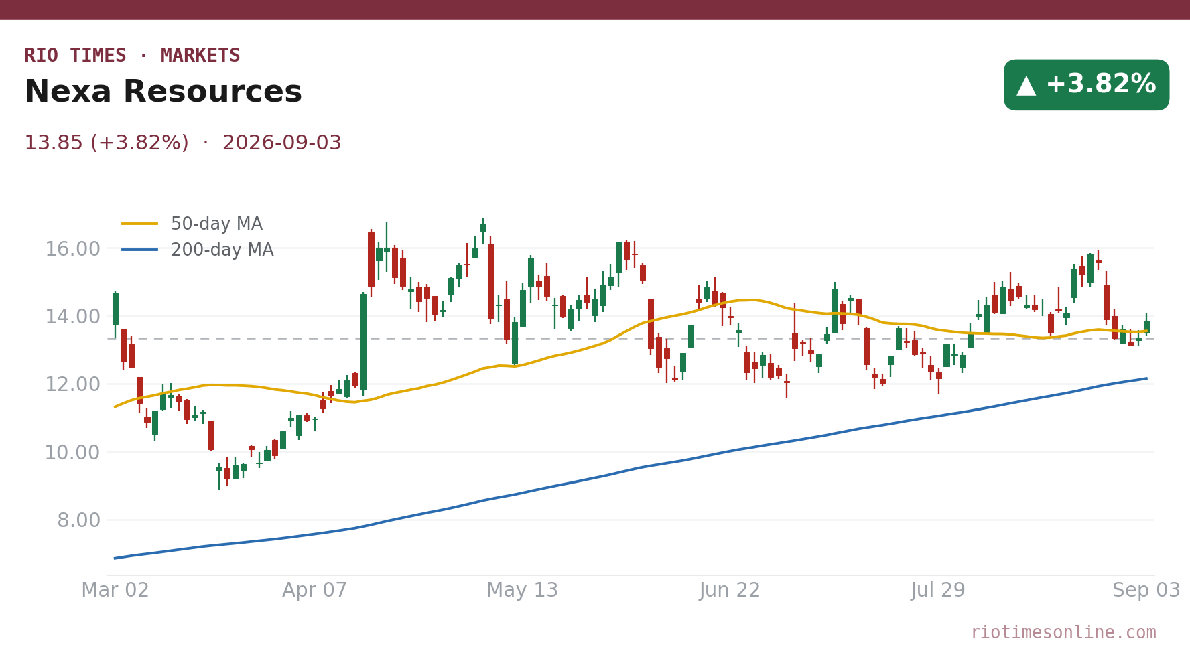Image resolution: width=1190 pixels, height=669 pixels.
Task: Click the blue 200-day MA legend line swatch
Action: [140, 250]
